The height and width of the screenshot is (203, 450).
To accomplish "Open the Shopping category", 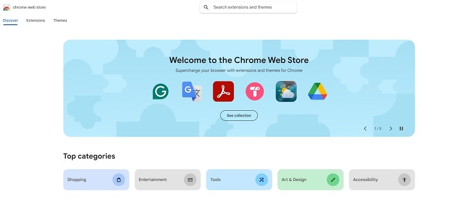I will point(96,179).
